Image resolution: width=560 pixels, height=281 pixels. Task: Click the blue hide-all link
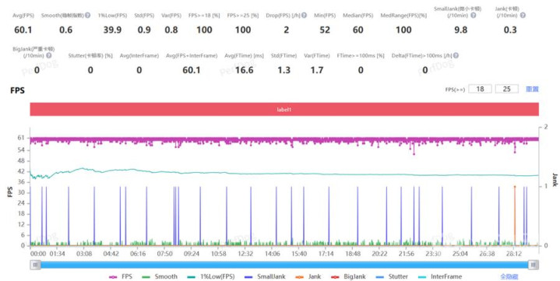coord(509,276)
